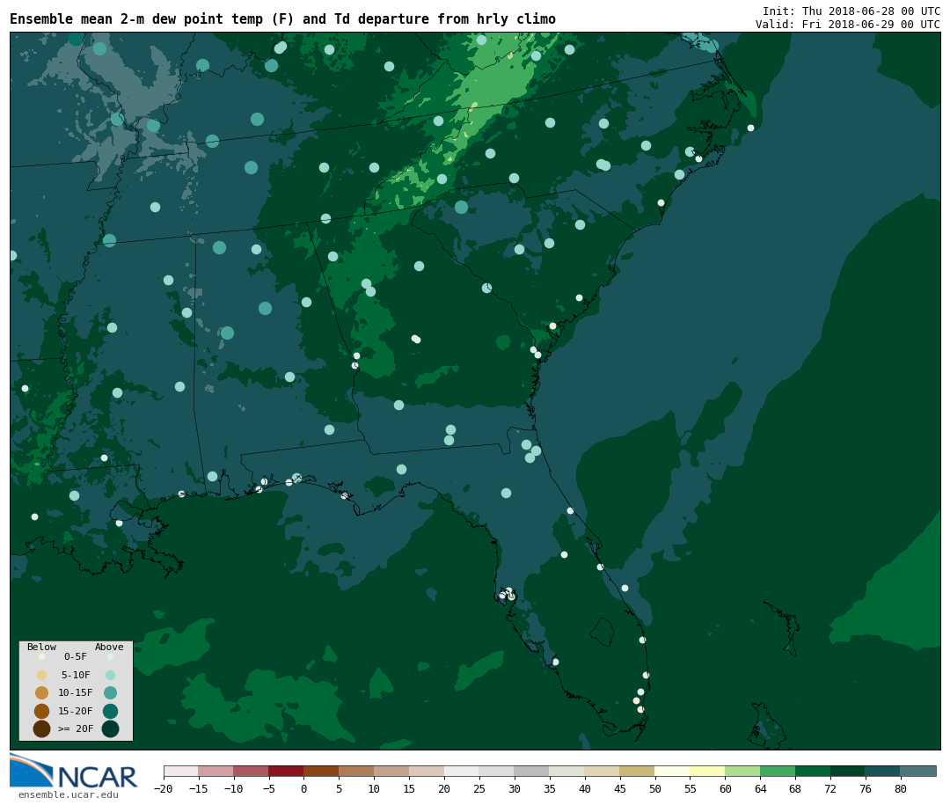Pick the pale yellow 55 to 60 colorbar swatch
The width and height of the screenshot is (950, 805).
707,771
